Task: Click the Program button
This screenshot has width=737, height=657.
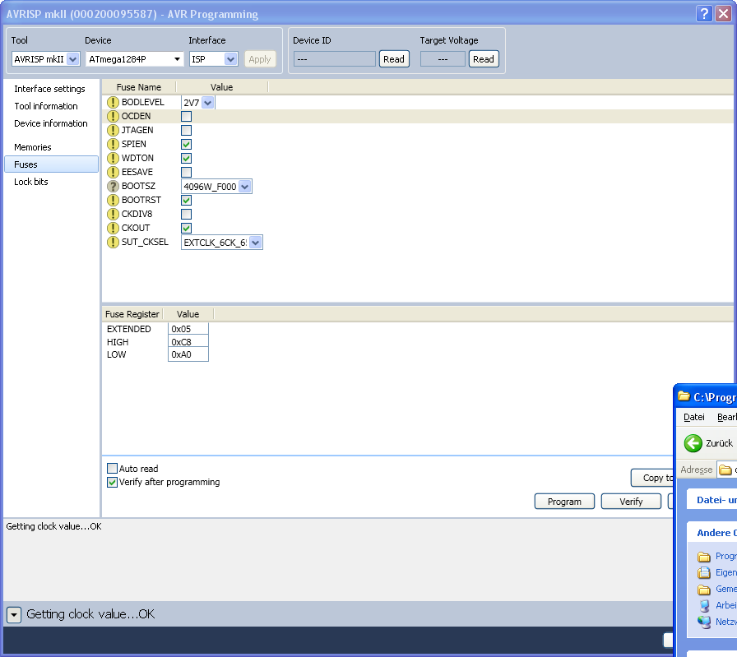Action: [x=564, y=502]
